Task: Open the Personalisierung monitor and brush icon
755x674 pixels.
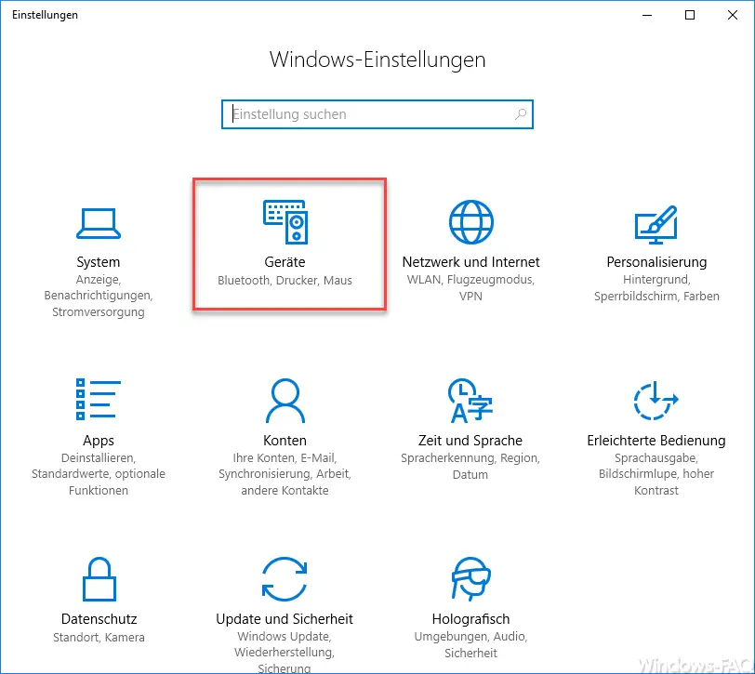Action: [x=656, y=225]
